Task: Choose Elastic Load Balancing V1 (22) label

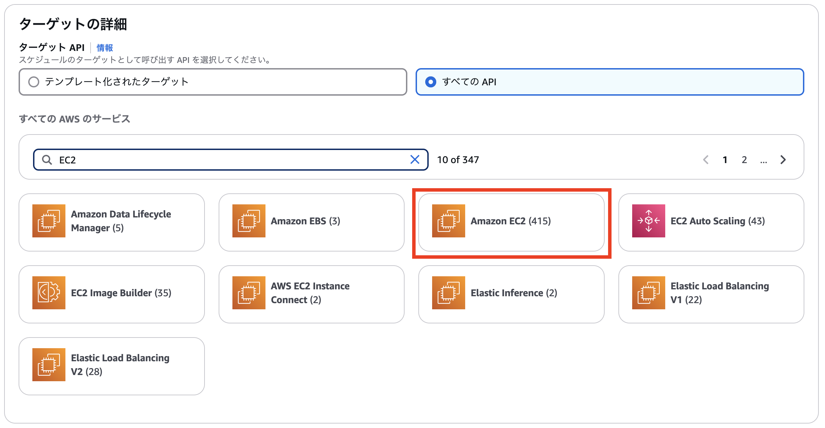Action: (720, 293)
